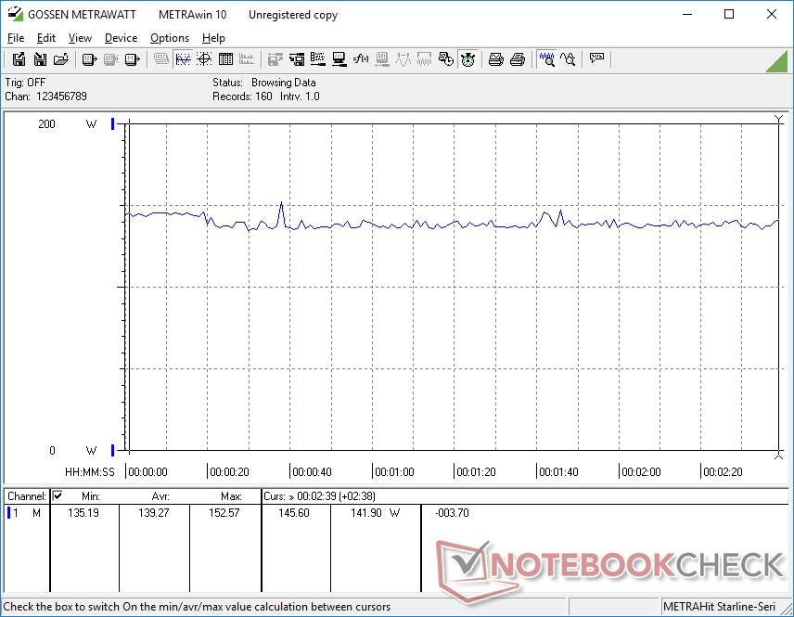The image size is (794, 617).
Task: Click the open folder icon
Action: [61, 59]
